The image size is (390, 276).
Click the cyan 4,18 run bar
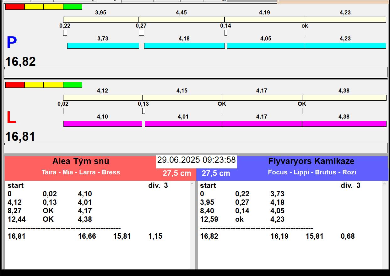click(x=184, y=45)
